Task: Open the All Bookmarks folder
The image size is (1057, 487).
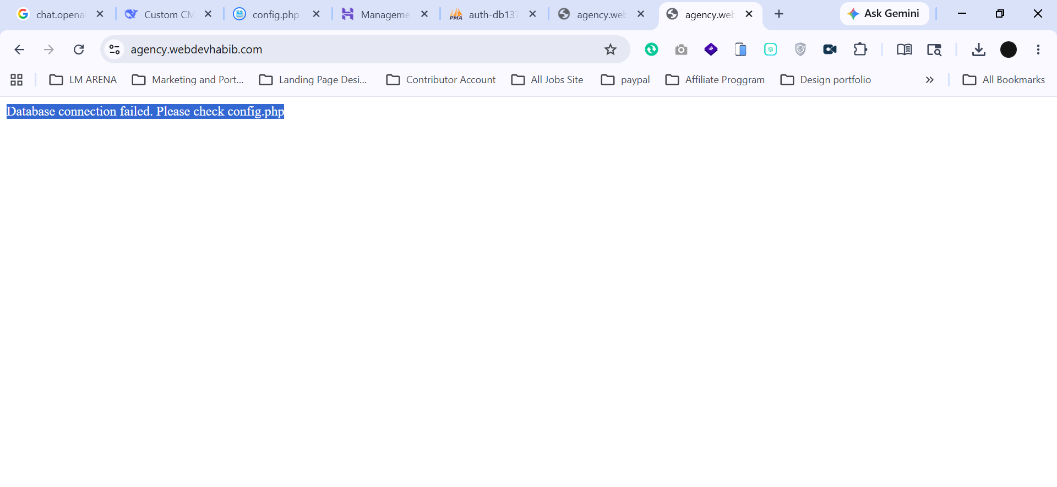Action: click(1004, 80)
